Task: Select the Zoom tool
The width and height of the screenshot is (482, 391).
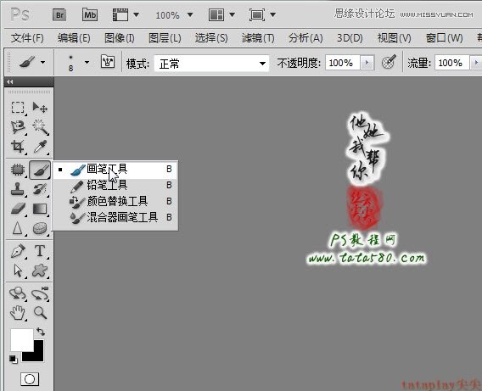Action: pyautogui.click(x=40, y=313)
